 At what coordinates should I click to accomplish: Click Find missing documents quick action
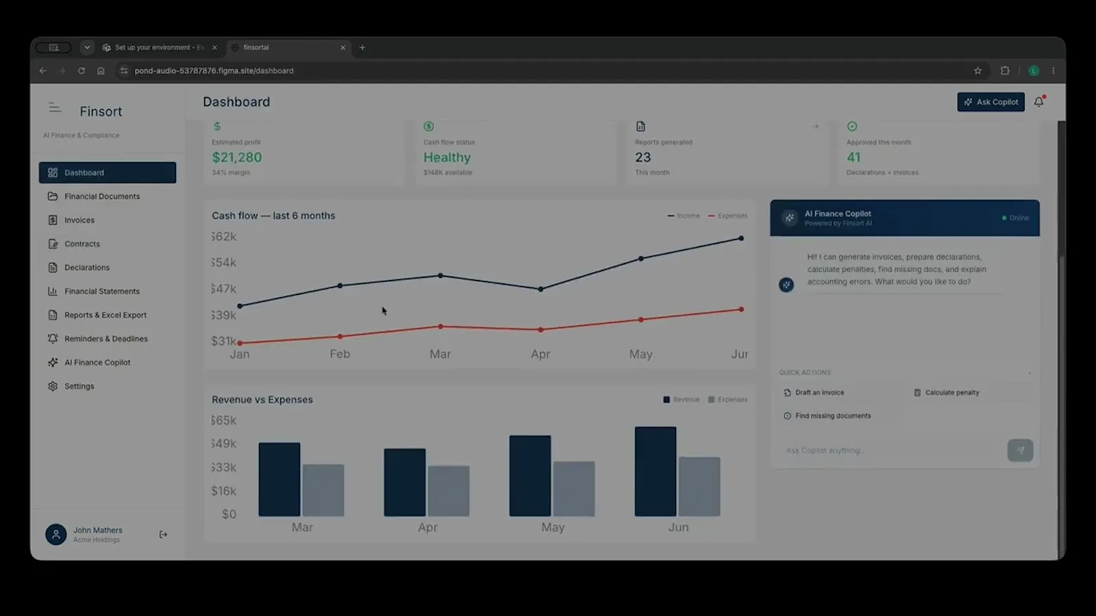[840, 416]
